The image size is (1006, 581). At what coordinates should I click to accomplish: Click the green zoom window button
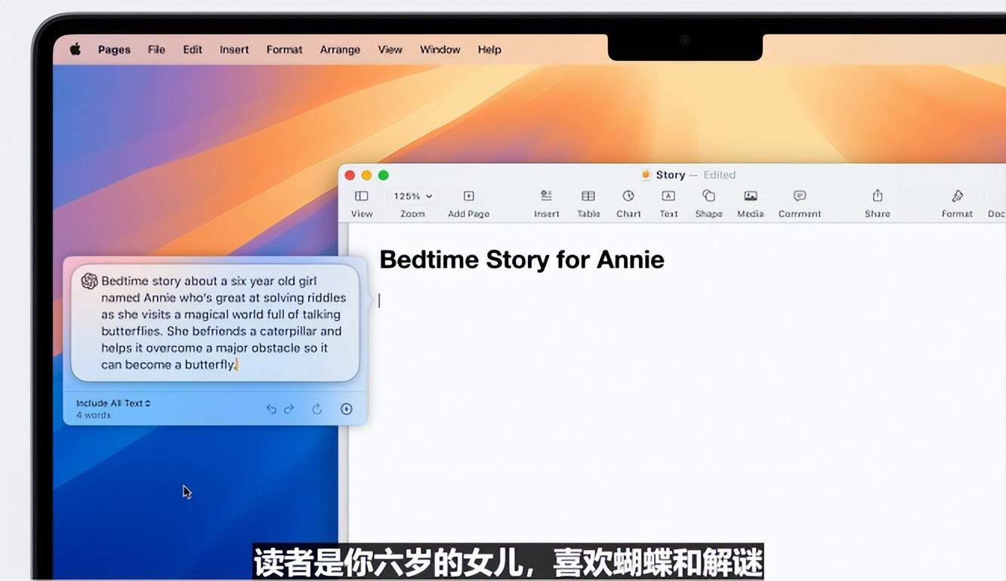[384, 175]
